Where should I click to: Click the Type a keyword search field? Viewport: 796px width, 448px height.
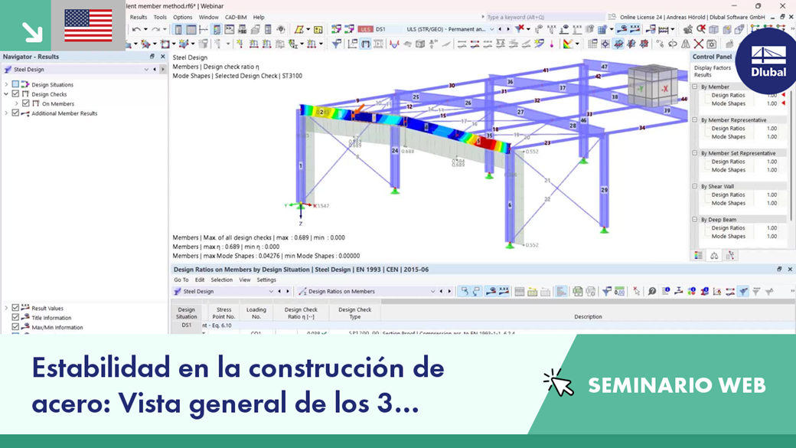coord(546,17)
